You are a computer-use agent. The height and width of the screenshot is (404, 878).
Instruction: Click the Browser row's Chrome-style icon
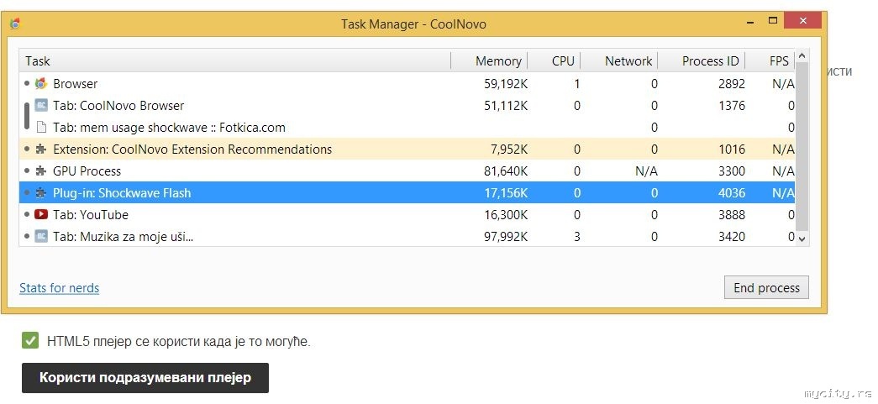(x=41, y=84)
